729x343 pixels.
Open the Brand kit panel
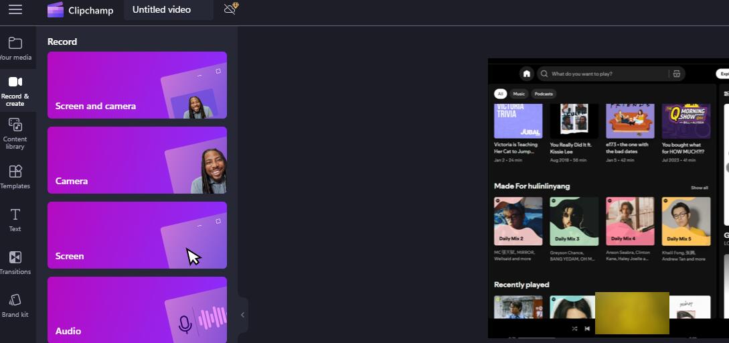click(15, 305)
